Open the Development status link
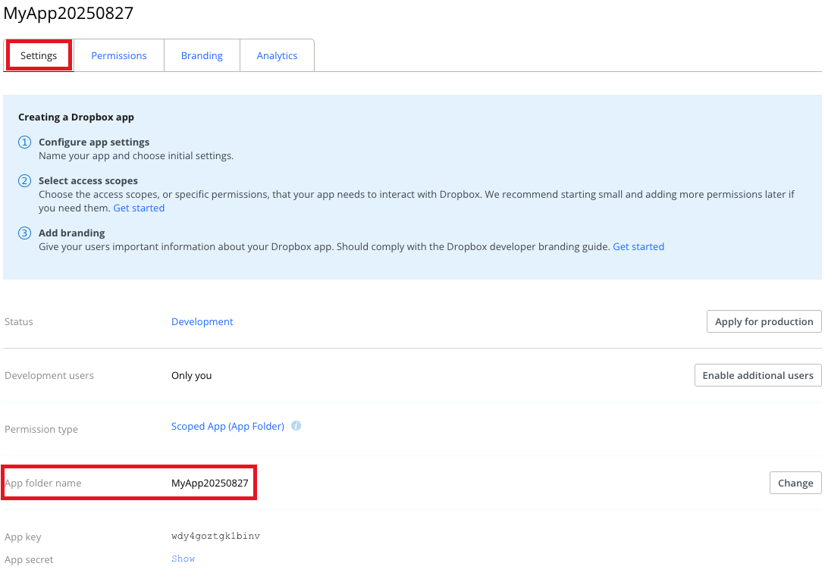828x579 pixels. (202, 321)
